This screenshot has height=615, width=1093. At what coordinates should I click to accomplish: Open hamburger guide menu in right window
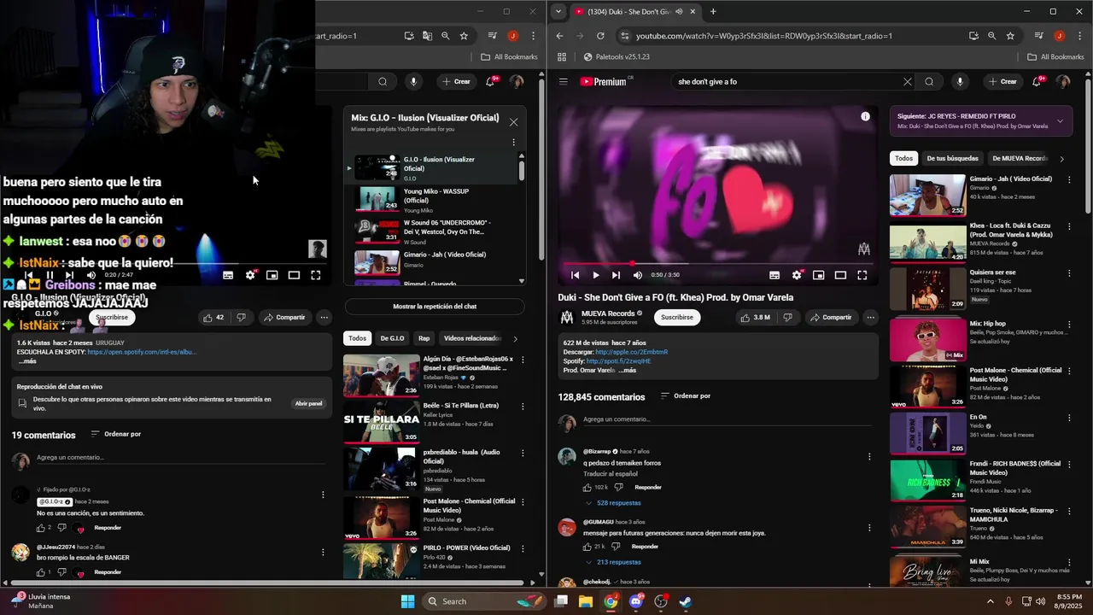(x=564, y=82)
